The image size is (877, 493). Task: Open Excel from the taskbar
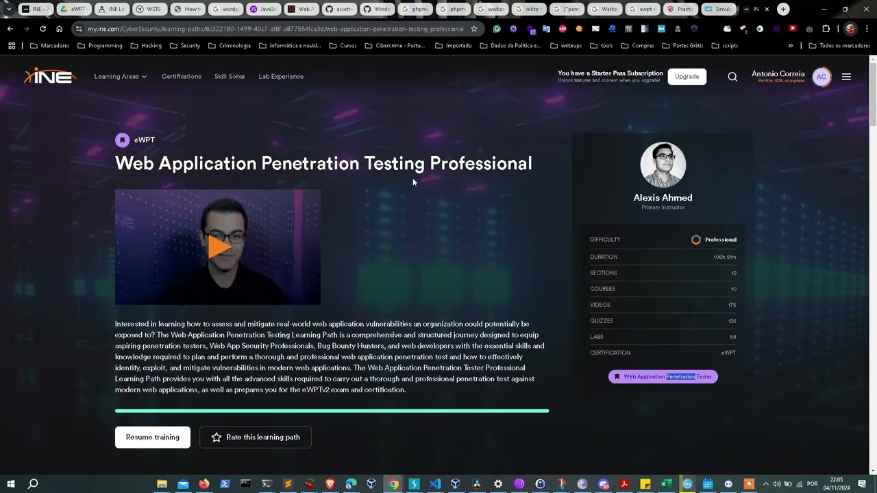click(666, 484)
